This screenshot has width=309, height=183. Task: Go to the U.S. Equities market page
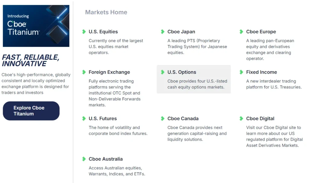pos(103,32)
